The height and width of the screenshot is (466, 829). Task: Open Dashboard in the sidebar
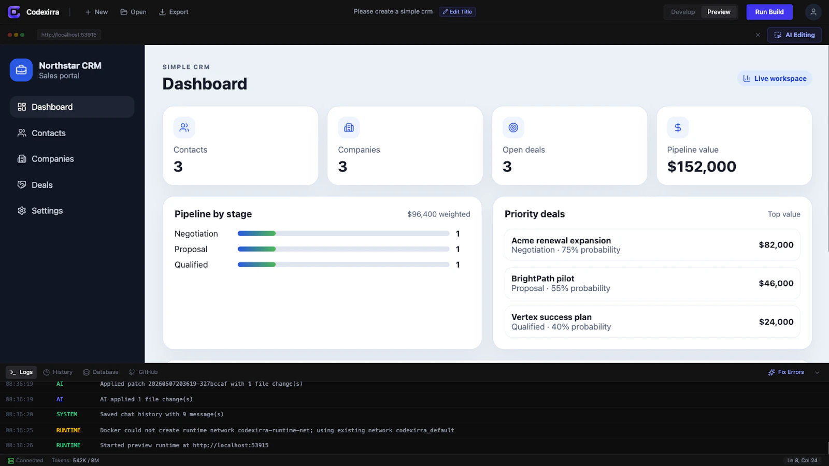click(x=72, y=107)
